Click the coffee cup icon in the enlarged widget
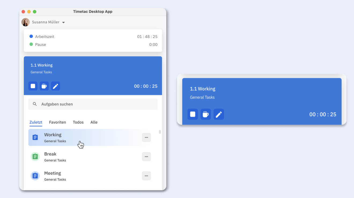354x198 pixels. point(206,114)
